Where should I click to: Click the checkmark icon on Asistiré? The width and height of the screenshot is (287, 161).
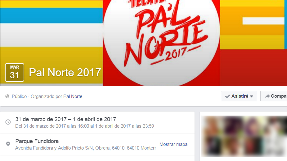(227, 96)
